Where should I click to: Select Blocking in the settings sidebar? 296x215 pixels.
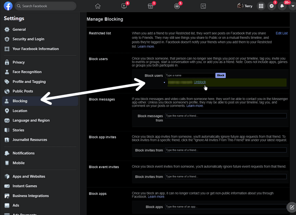point(40,101)
